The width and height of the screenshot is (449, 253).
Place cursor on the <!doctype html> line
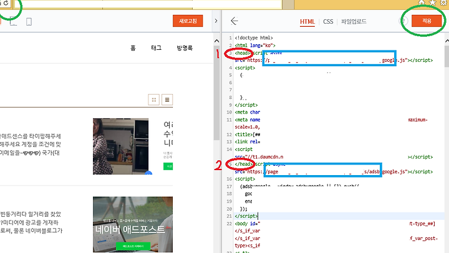[254, 38]
